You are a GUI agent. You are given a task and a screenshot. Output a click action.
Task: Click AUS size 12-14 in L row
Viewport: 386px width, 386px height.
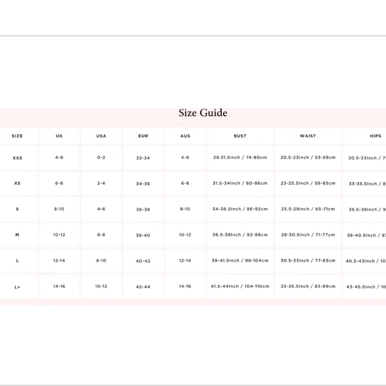(185, 261)
